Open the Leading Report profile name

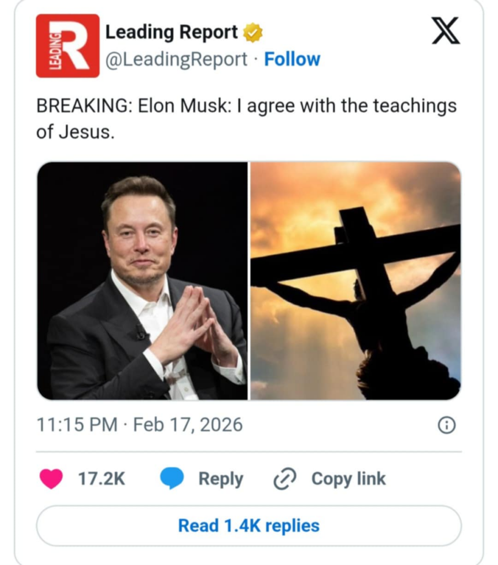click(x=171, y=33)
